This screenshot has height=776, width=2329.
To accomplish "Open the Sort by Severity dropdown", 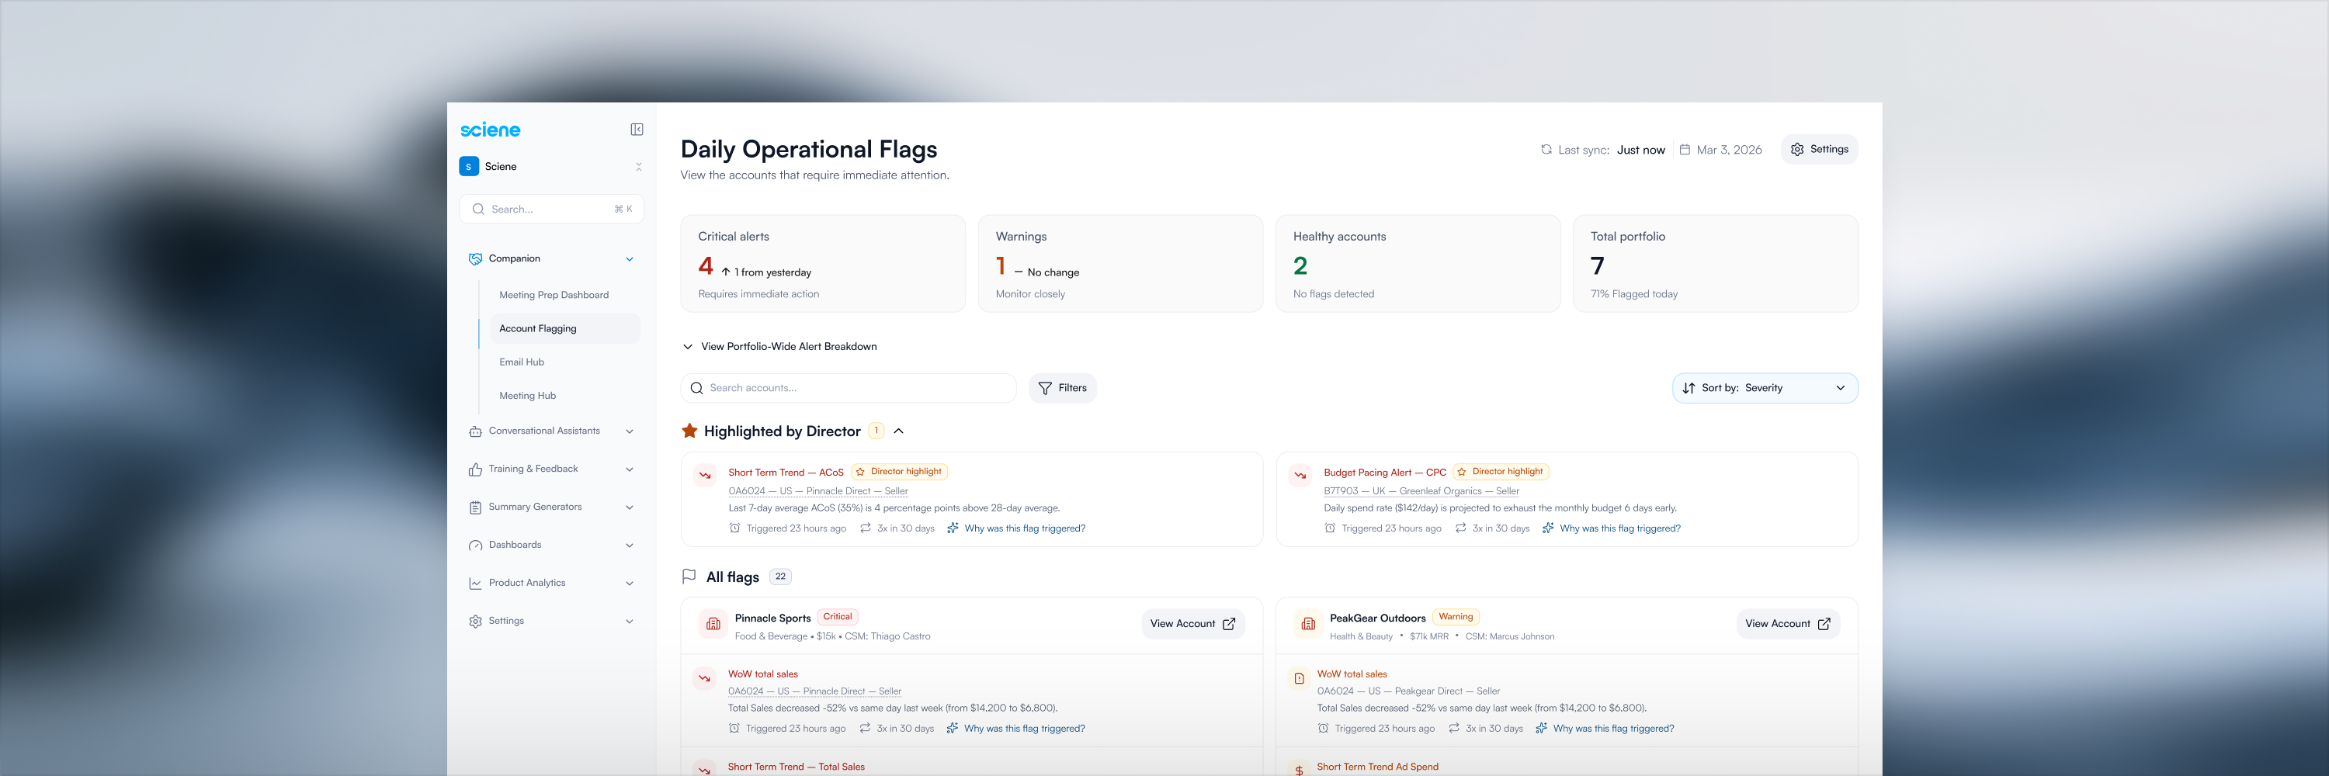I will point(1764,387).
